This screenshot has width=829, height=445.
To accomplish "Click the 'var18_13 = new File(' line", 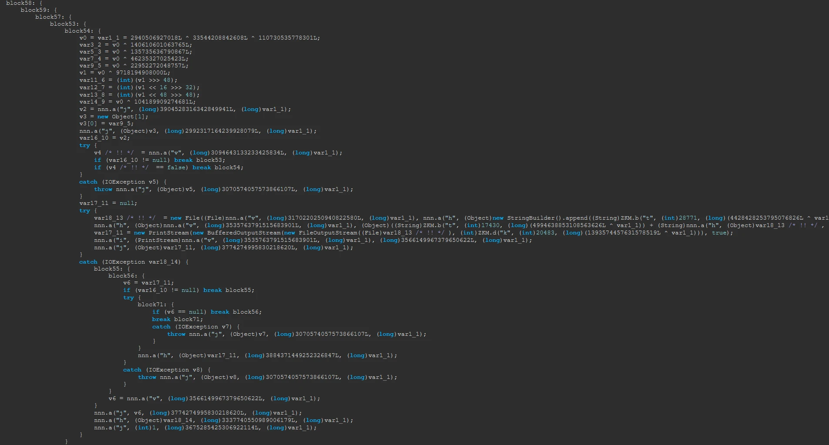I will click(x=461, y=218).
